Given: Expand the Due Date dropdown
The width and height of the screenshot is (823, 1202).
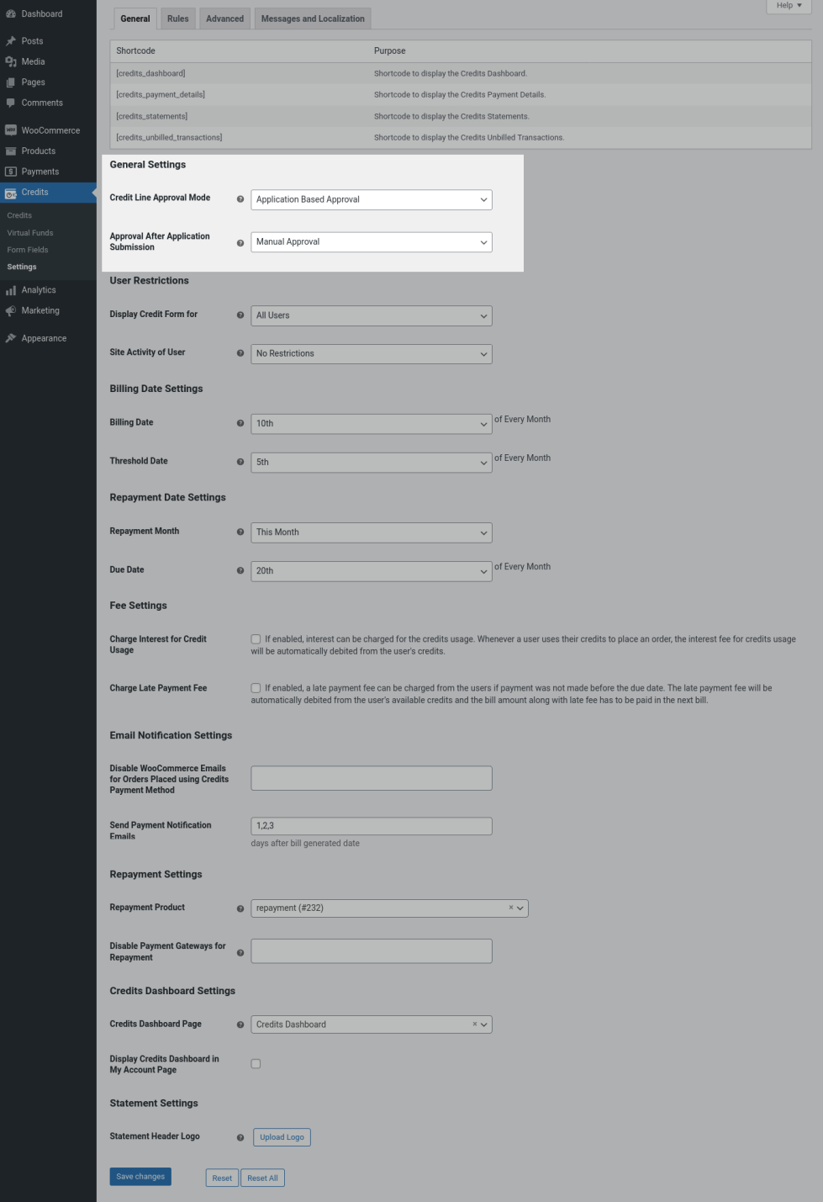Looking at the screenshot, I should coord(371,571).
